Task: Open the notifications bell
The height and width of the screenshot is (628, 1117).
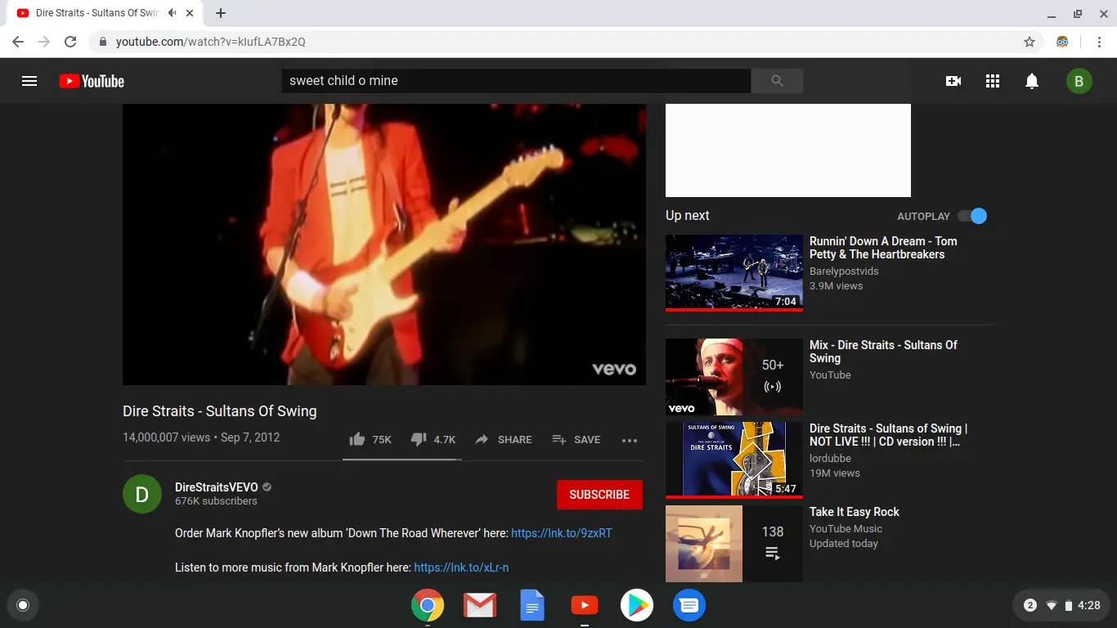Action: point(1032,81)
